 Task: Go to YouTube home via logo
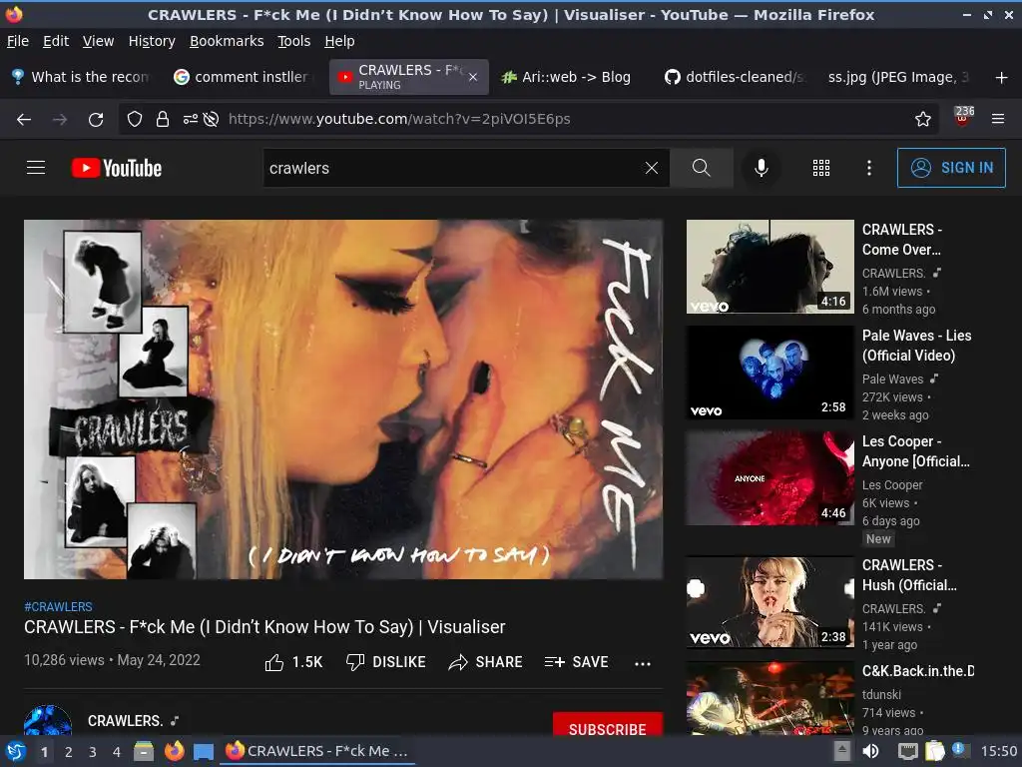tap(117, 168)
